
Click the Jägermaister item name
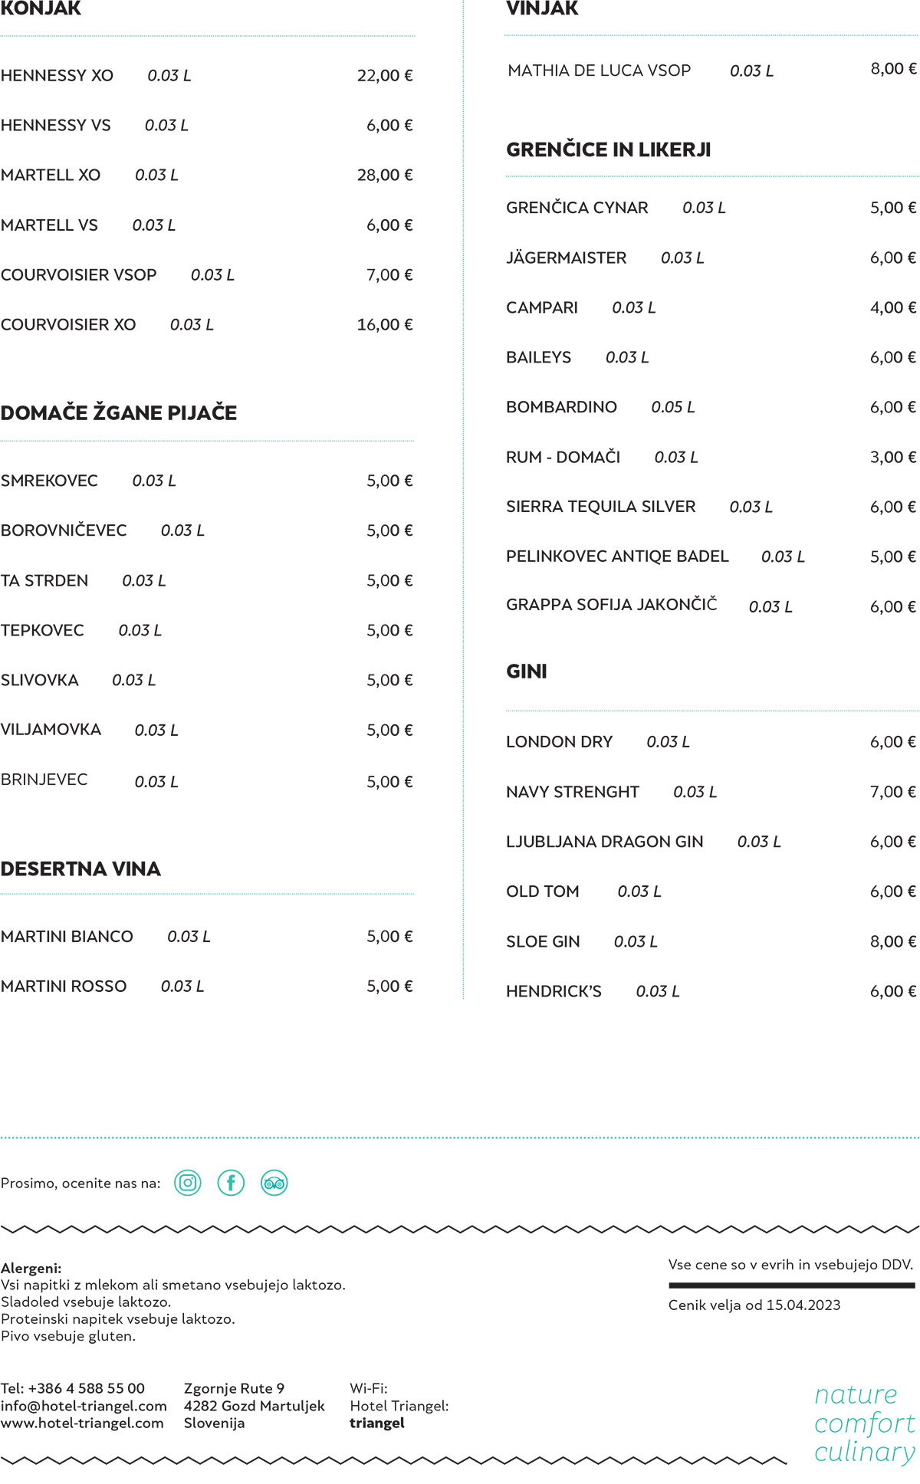[567, 258]
